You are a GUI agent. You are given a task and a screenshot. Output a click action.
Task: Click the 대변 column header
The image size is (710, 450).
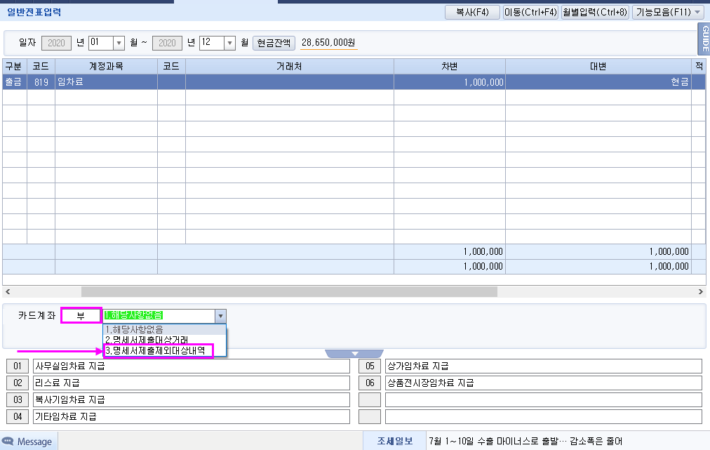click(598, 67)
